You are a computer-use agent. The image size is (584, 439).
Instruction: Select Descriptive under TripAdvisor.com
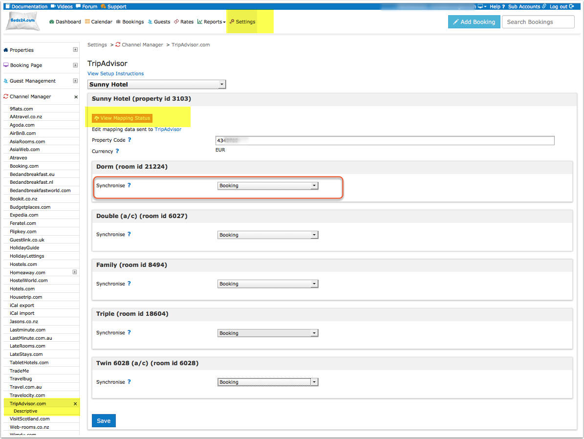(25, 411)
